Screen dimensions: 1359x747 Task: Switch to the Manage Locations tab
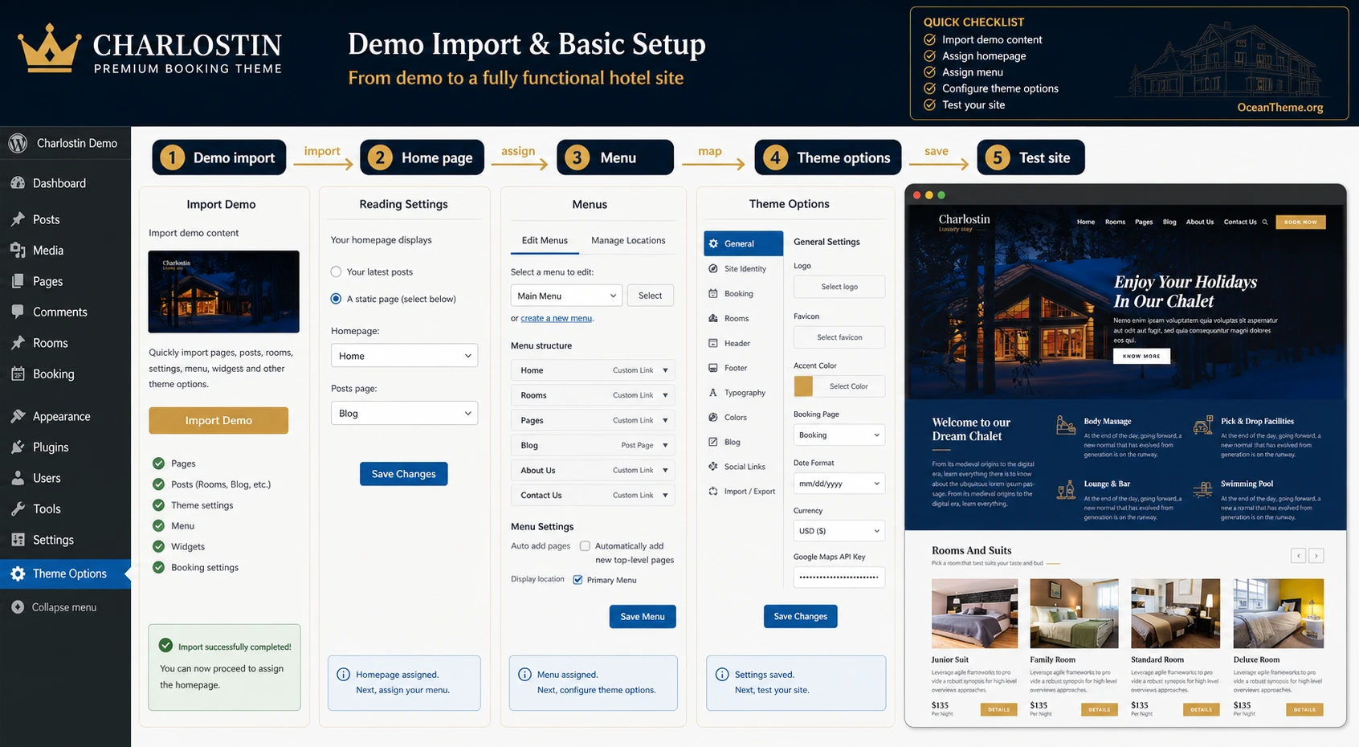[628, 240]
